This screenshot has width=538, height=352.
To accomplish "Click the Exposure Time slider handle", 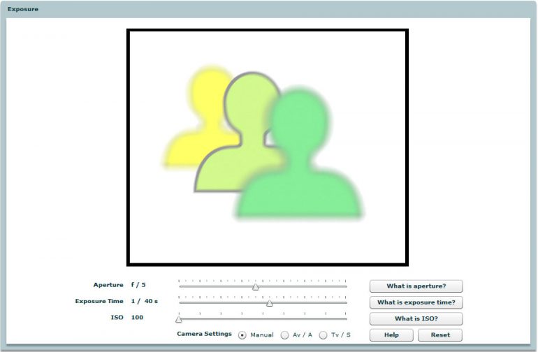I will 269,302.
